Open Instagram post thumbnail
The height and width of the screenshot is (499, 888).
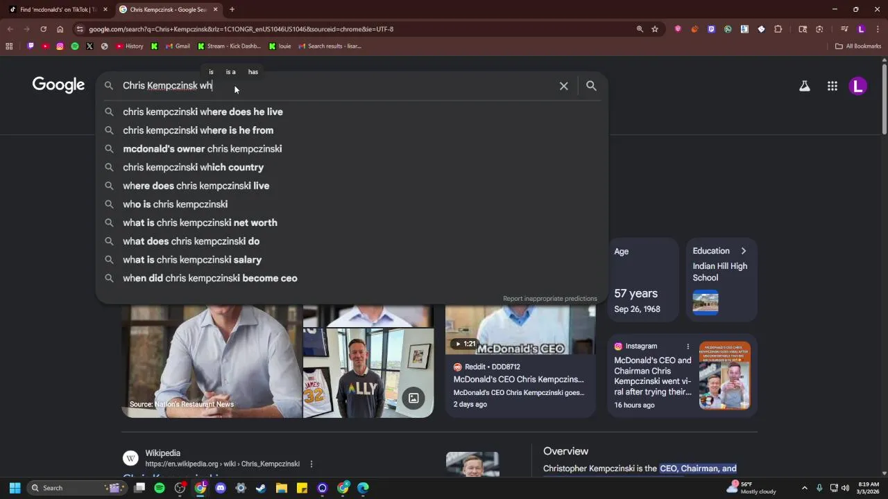click(724, 375)
